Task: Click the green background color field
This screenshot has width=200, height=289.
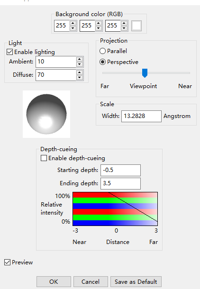Action: tap(88, 26)
